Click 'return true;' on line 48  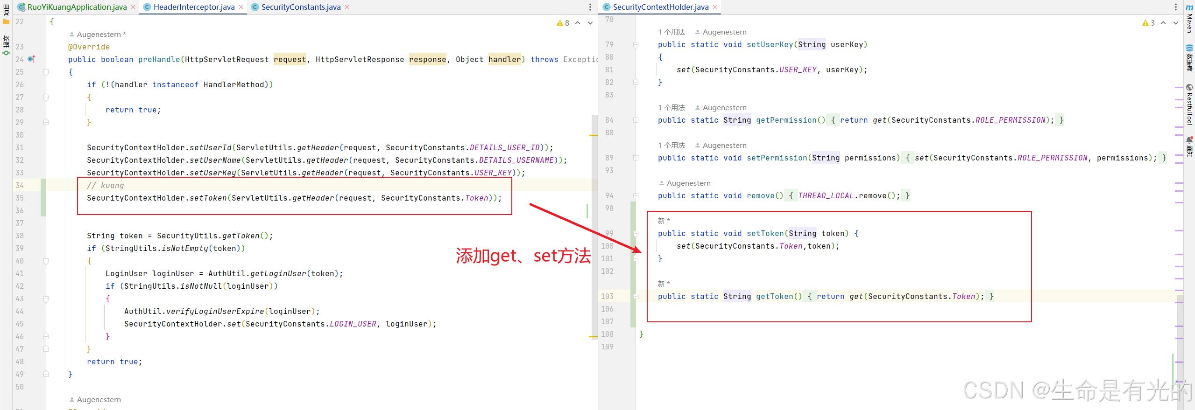click(x=114, y=361)
